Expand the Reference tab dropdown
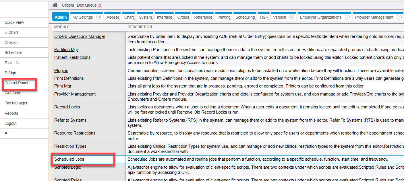The height and width of the screenshot is (181, 404). click(x=203, y=17)
